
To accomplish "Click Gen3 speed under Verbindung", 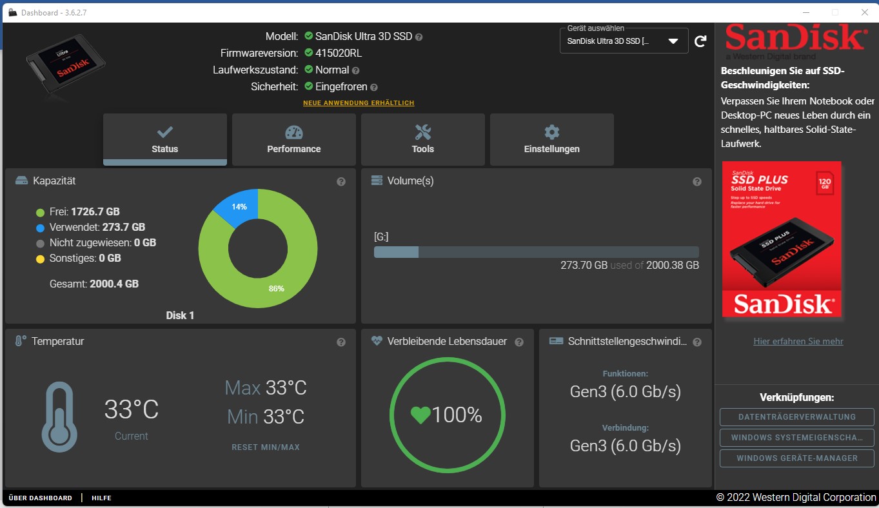I will (626, 445).
